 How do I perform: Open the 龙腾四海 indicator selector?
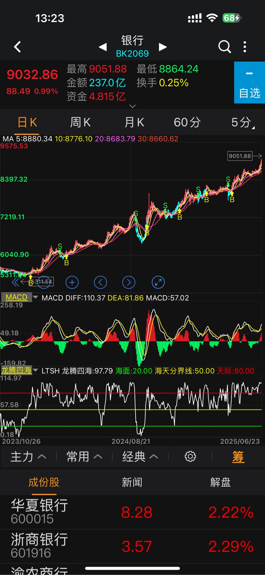[x=20, y=371]
